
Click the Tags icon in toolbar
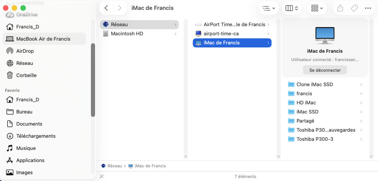354,8
